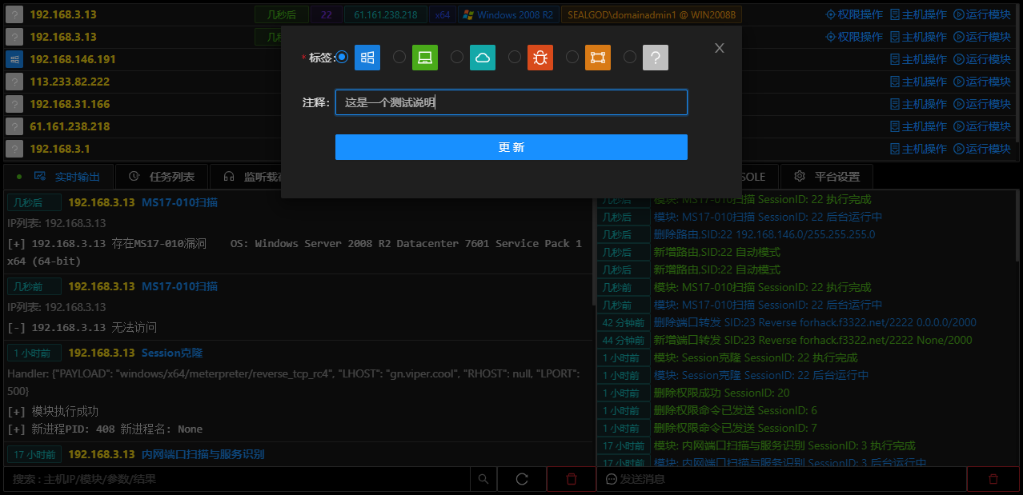1023x495 pixels.
Task: Select radio button beside orange frame tag
Action: (572, 57)
